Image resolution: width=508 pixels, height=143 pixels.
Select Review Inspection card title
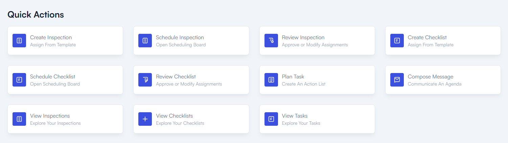303,38
